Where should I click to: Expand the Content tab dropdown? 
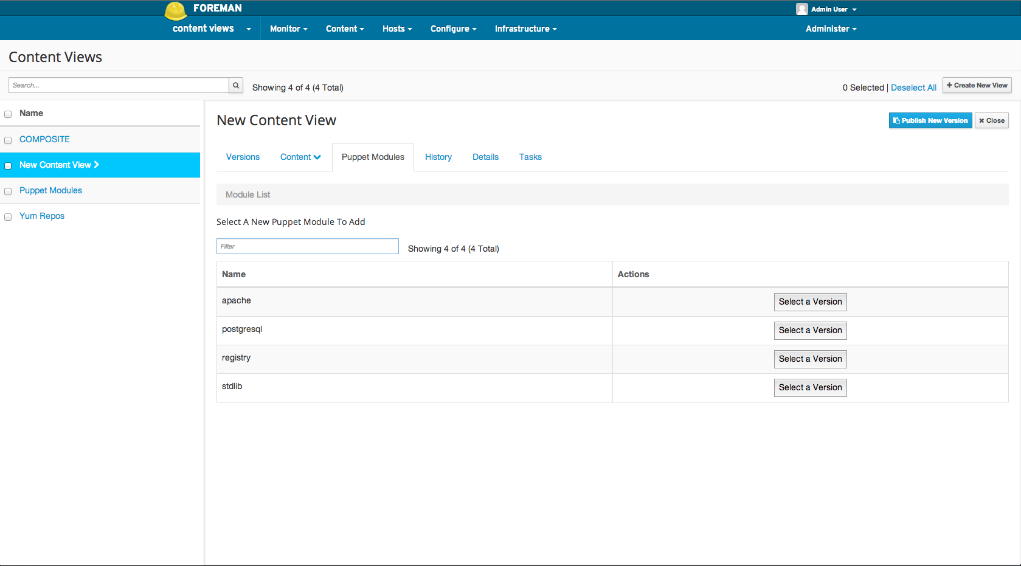click(x=300, y=157)
